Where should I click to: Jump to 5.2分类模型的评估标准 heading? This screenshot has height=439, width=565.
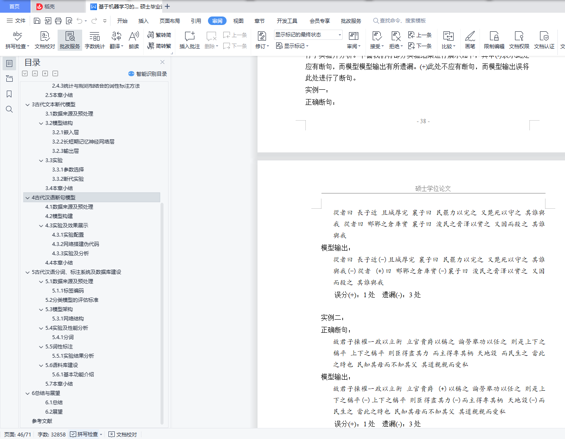tap(72, 300)
